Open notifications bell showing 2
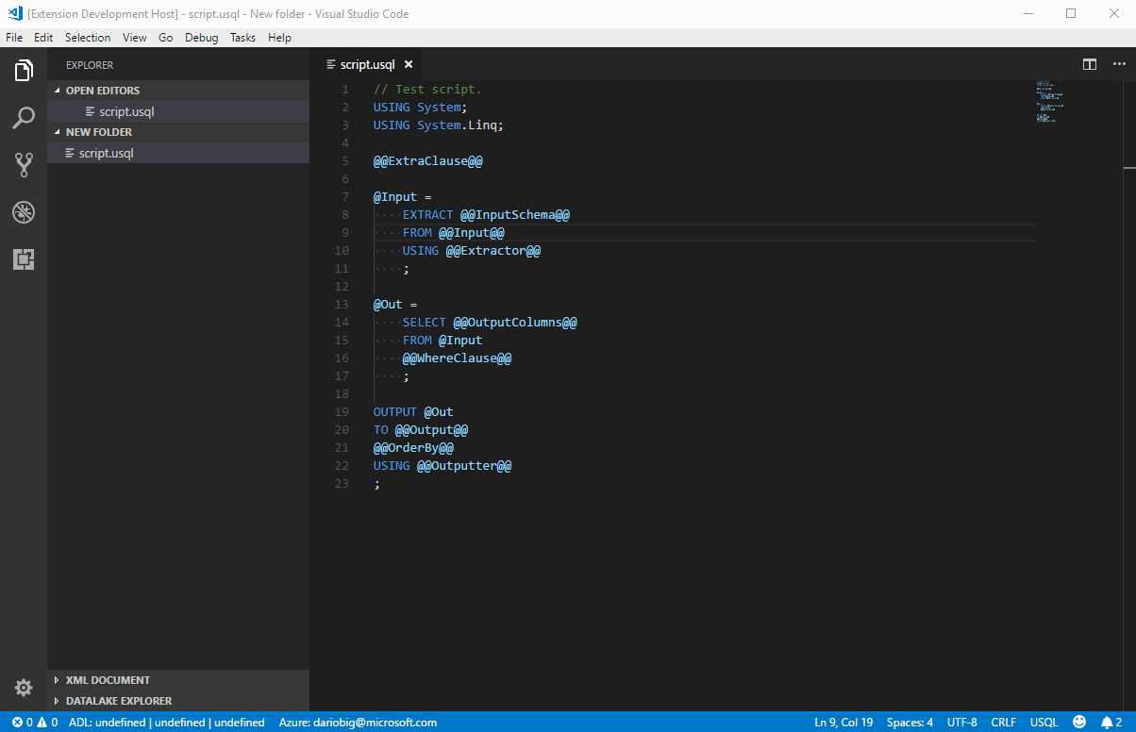Image resolution: width=1136 pixels, height=732 pixels. pos(1111,722)
